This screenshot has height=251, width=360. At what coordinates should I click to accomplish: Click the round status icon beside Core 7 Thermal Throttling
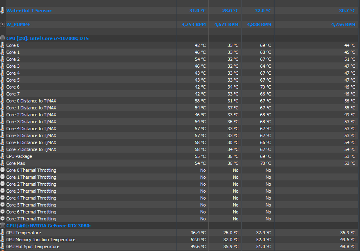click(2, 219)
